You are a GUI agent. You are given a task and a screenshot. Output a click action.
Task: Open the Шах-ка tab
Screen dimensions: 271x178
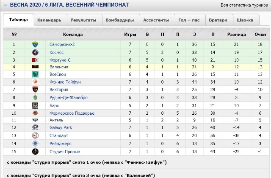click(245, 20)
